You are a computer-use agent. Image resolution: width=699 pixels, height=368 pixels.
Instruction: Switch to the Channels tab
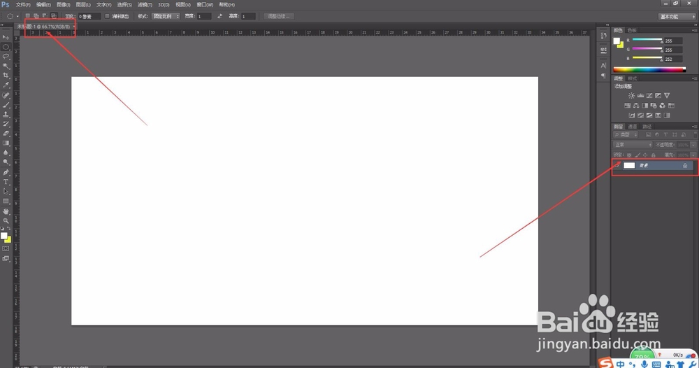pos(633,127)
